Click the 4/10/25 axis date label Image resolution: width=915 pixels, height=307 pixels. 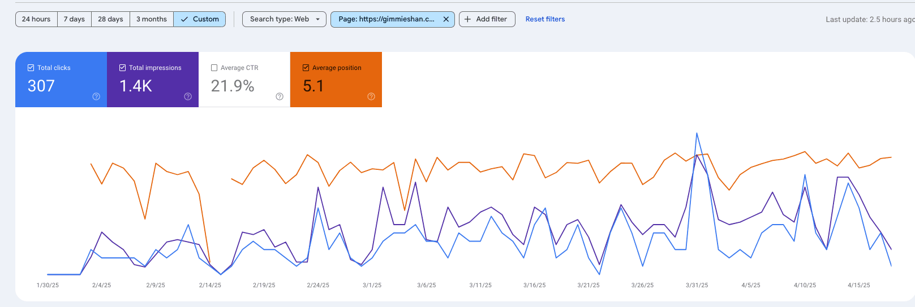pos(805,286)
